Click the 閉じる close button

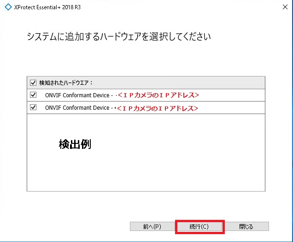(x=246, y=227)
